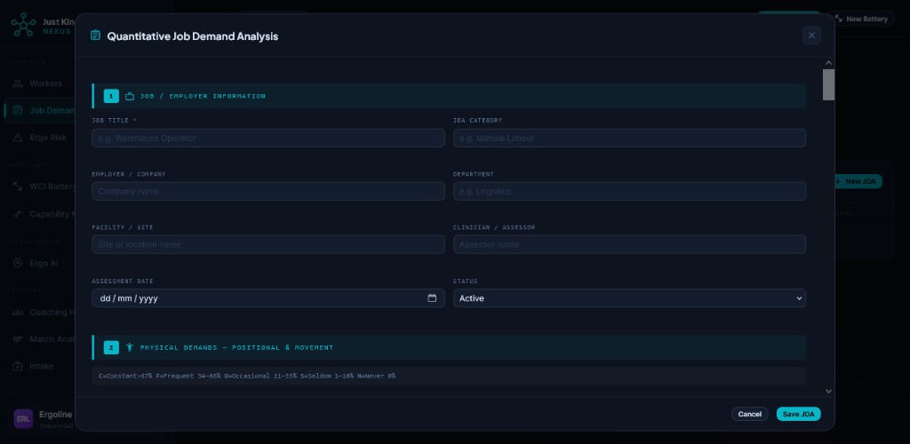Focus the Employer / Company field
Viewport: 910px width, 444px height.
click(268, 191)
